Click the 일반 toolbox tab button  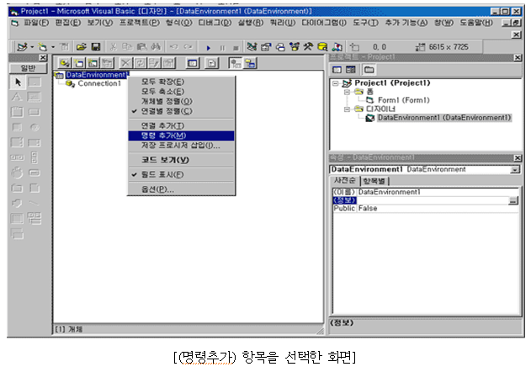[x=28, y=68]
